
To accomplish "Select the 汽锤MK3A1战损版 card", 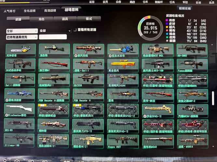I will [x=193, y=111].
